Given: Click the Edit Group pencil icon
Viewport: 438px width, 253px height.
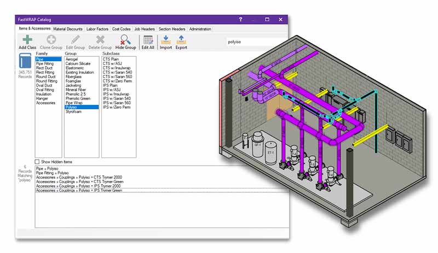Looking at the screenshot, I should coord(75,39).
